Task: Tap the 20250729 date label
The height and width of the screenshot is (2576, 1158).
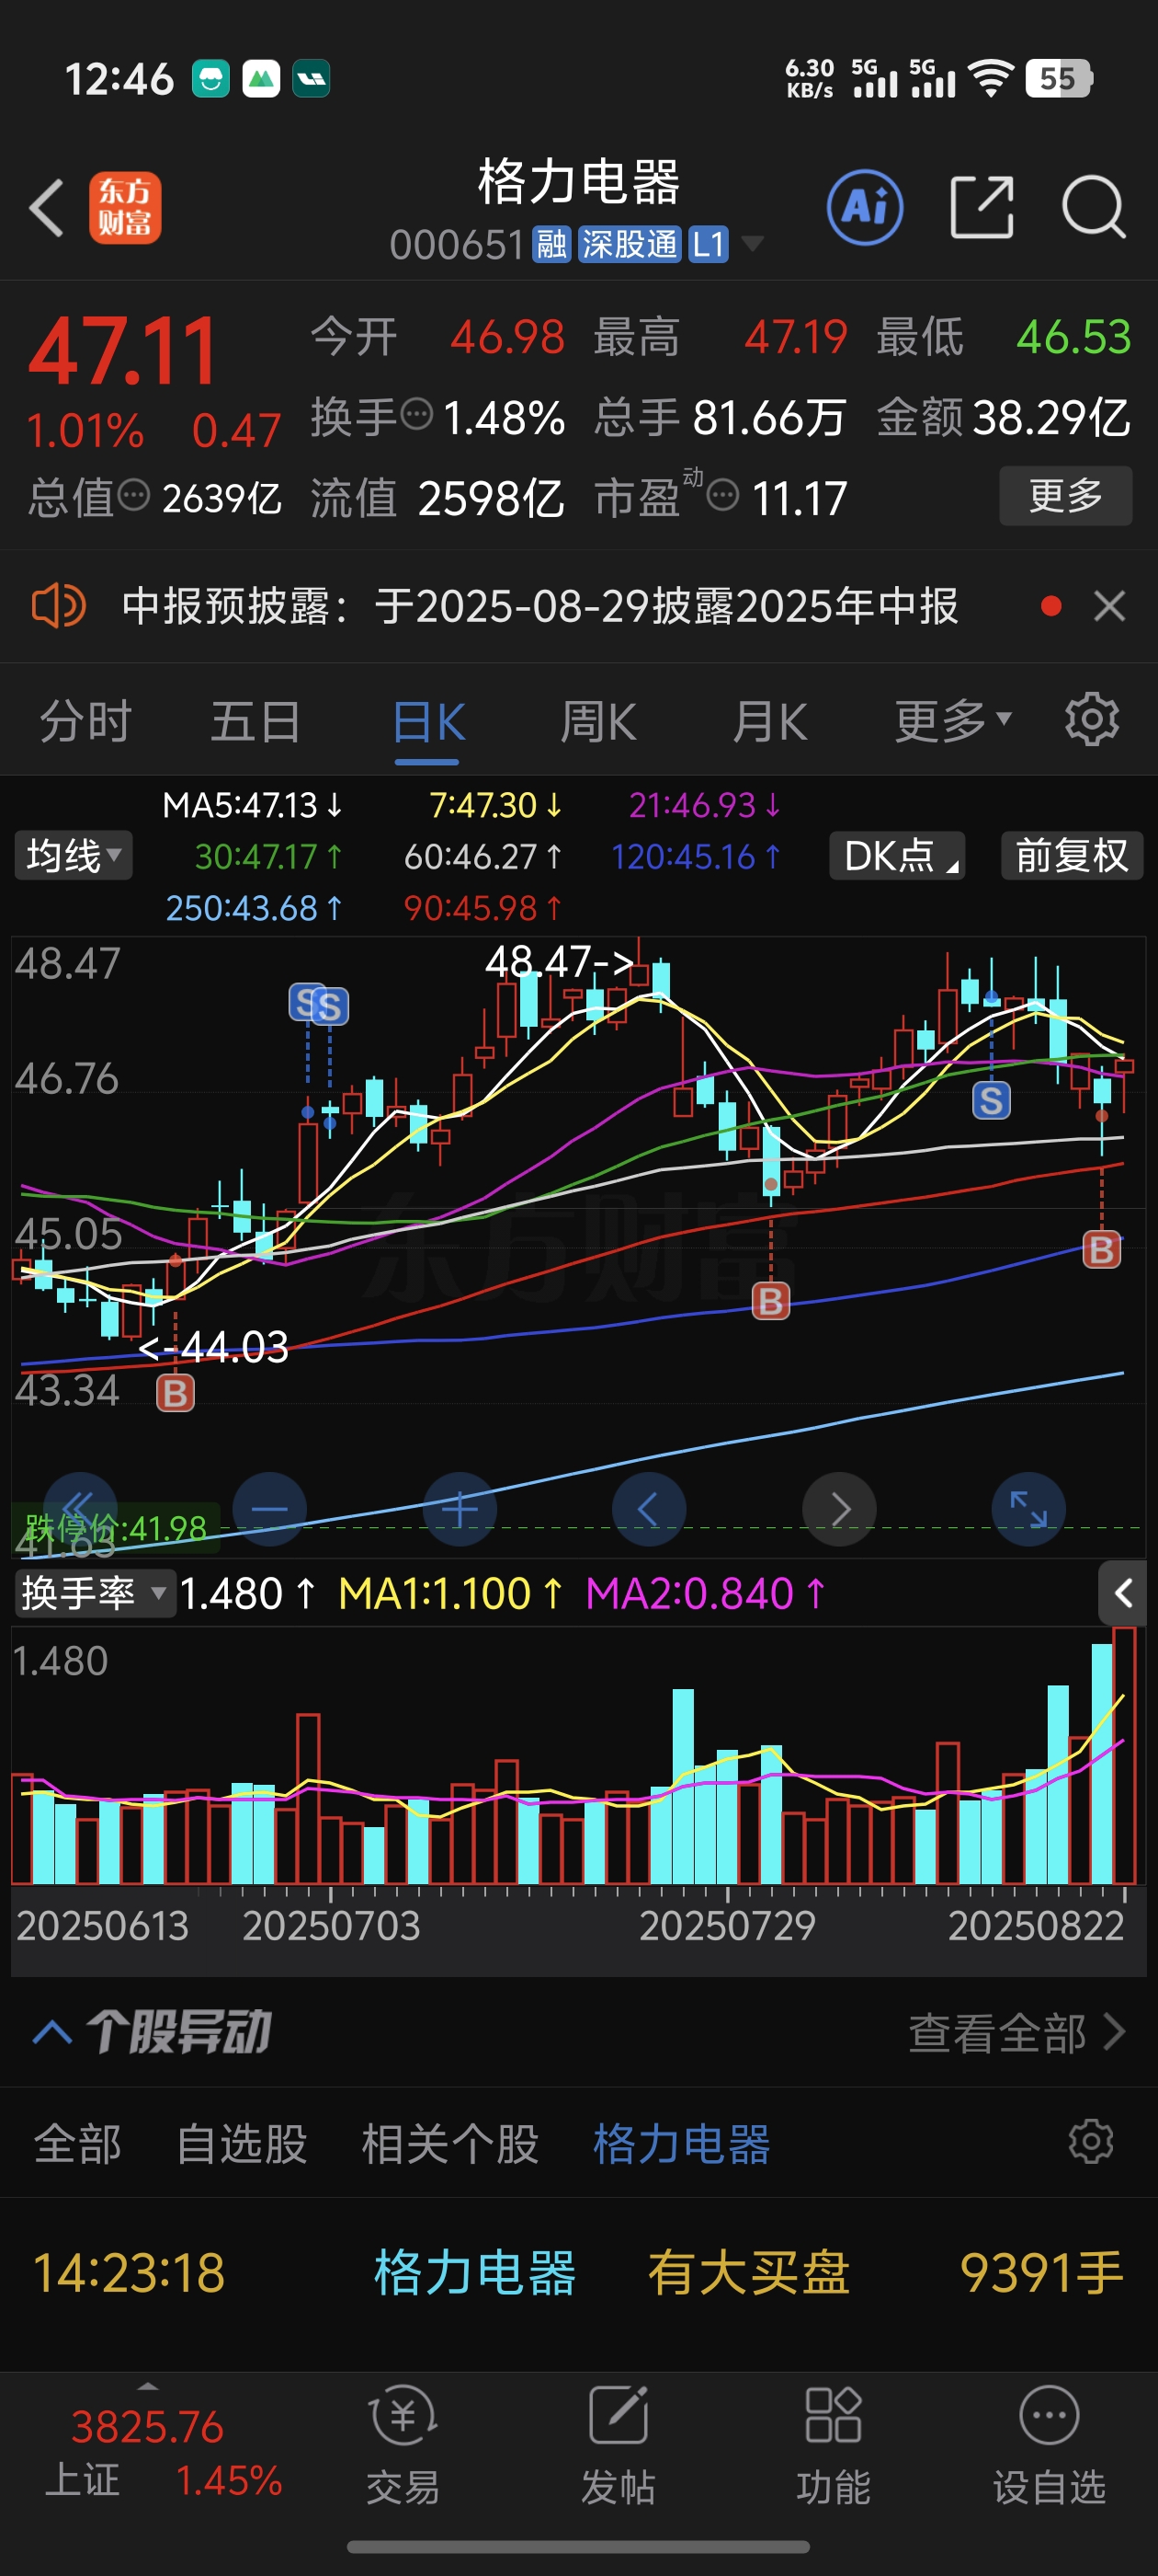Action: pyautogui.click(x=727, y=1926)
